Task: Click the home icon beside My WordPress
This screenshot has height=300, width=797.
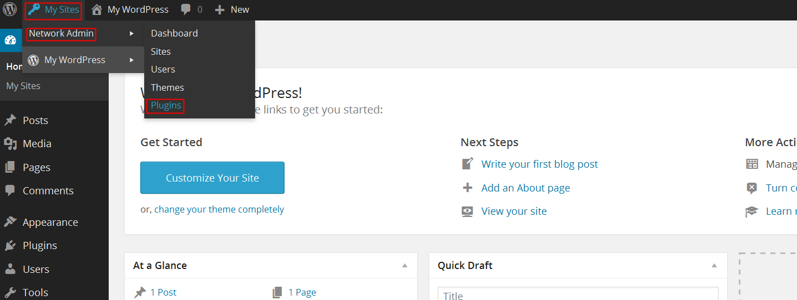Action: [97, 9]
